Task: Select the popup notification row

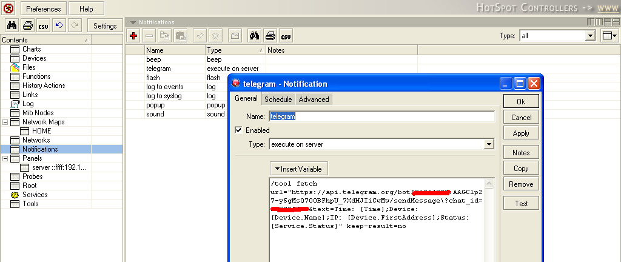Action: coord(176,105)
